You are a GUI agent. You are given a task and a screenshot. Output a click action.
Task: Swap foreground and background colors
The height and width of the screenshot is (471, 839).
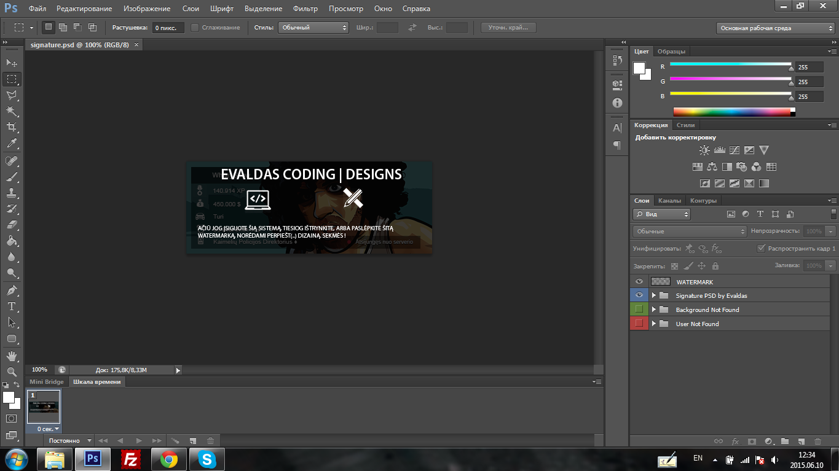(x=17, y=385)
